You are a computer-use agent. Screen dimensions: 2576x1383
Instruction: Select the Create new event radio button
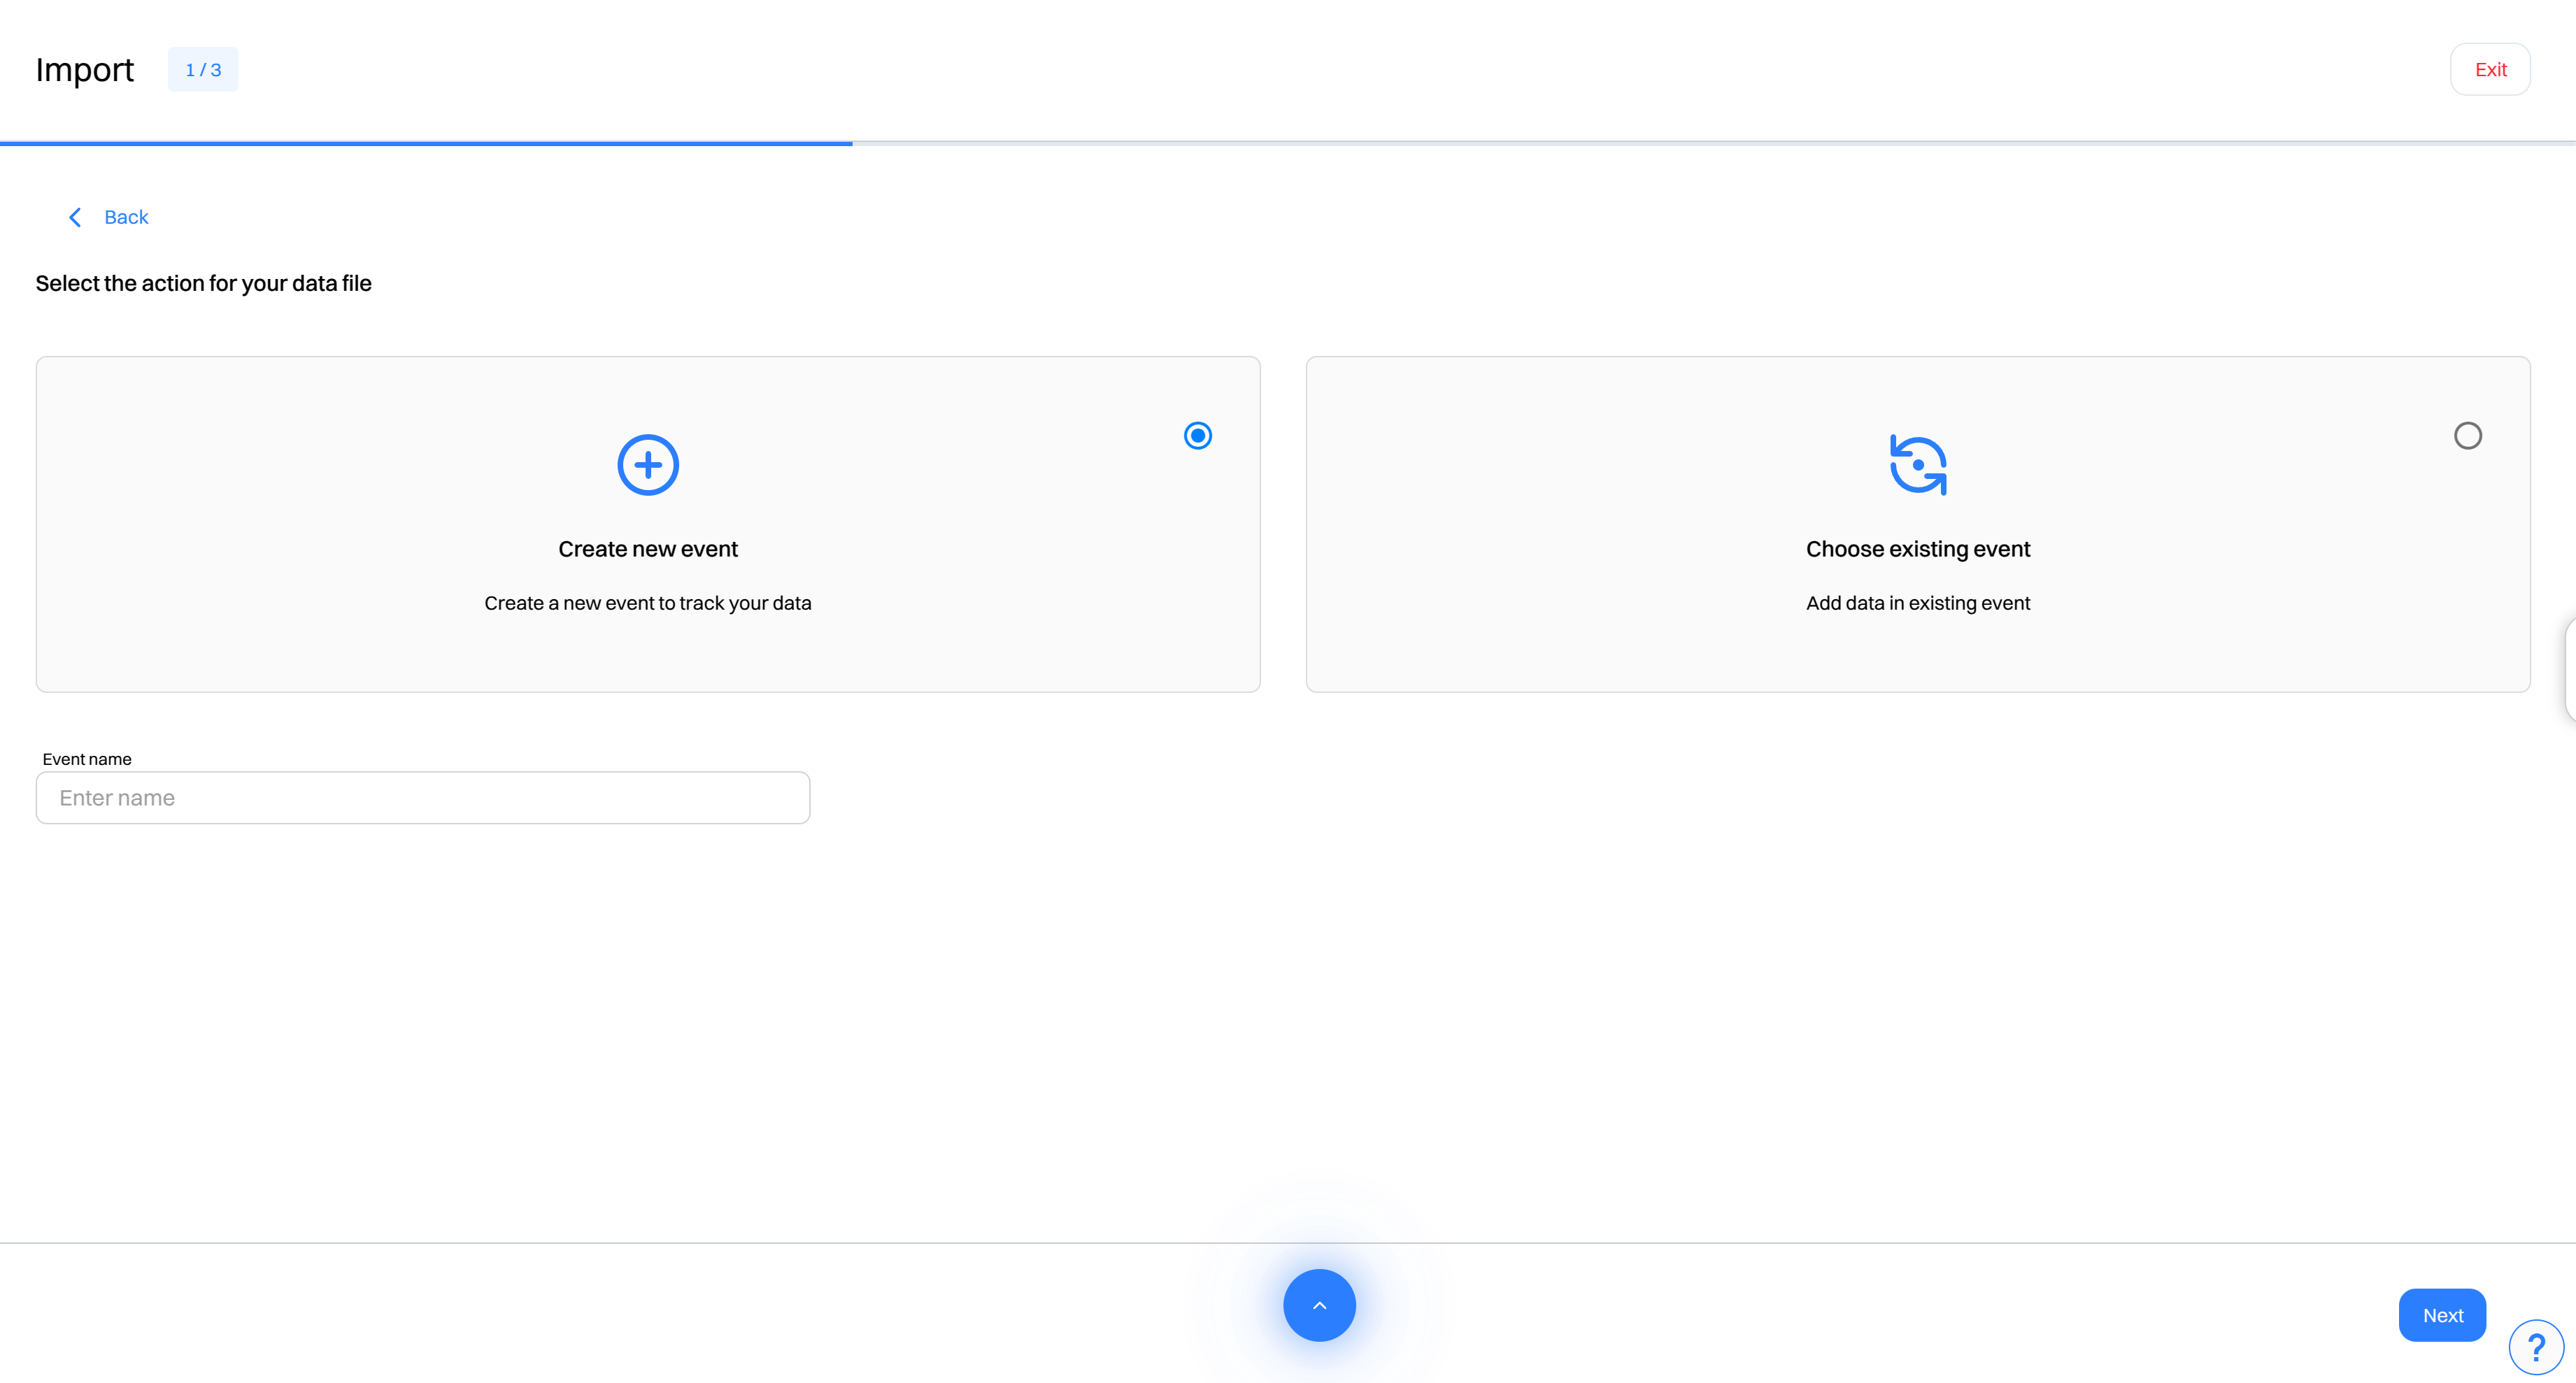click(1198, 436)
